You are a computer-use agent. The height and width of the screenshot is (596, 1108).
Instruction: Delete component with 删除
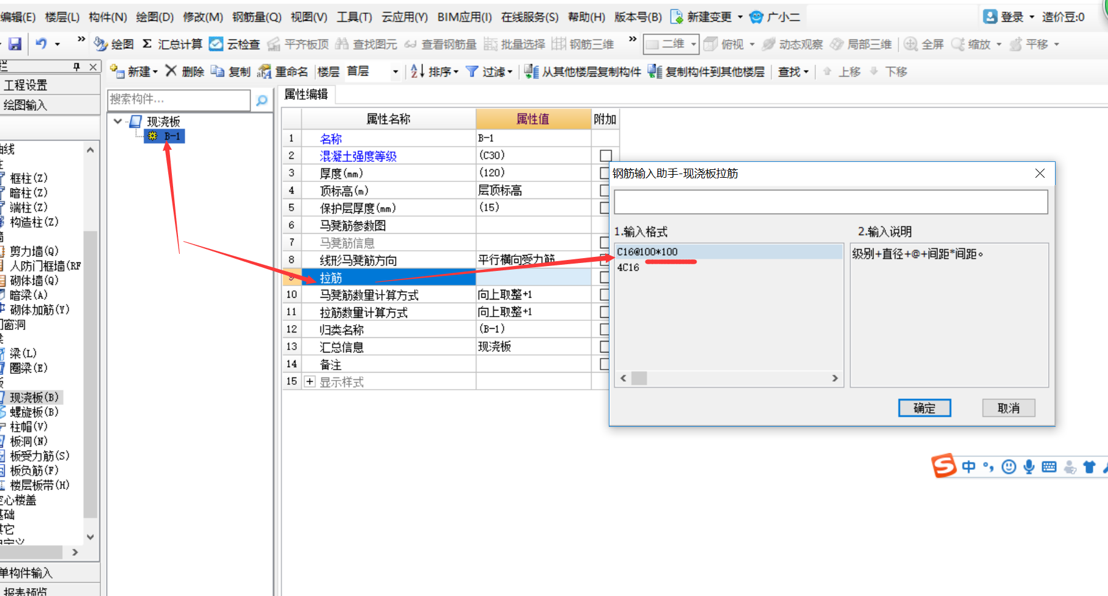(185, 71)
